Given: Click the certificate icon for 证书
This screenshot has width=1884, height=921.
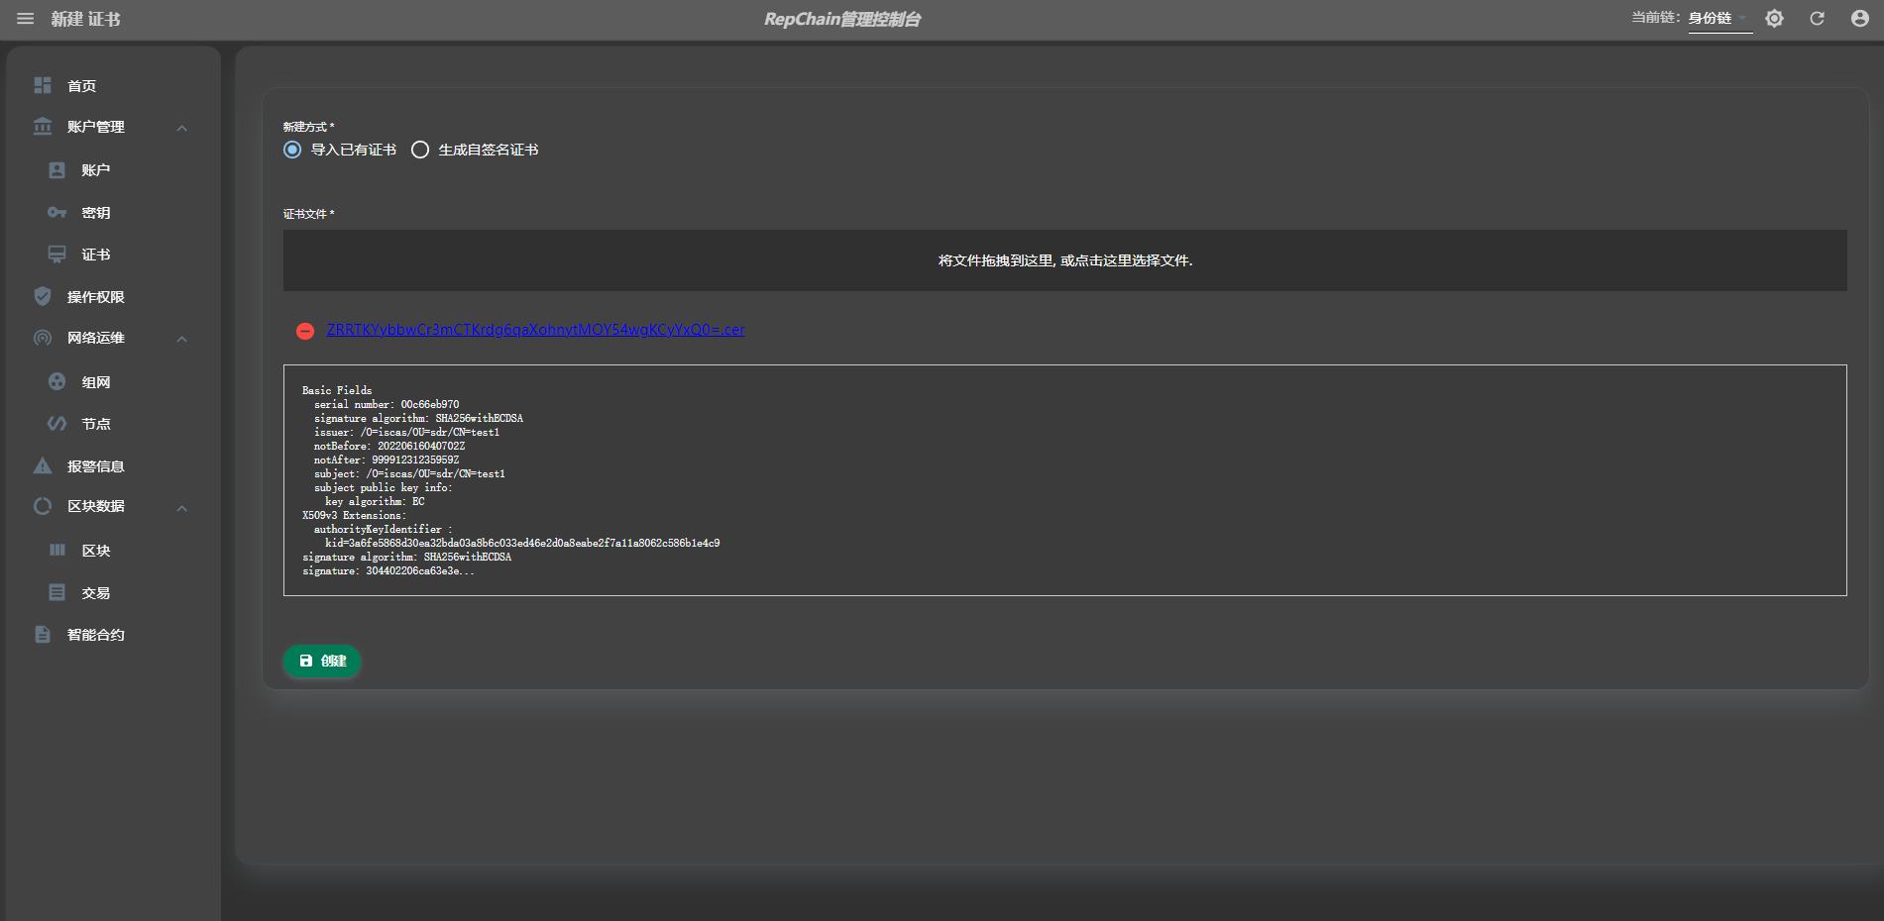Looking at the screenshot, I should 57,255.
